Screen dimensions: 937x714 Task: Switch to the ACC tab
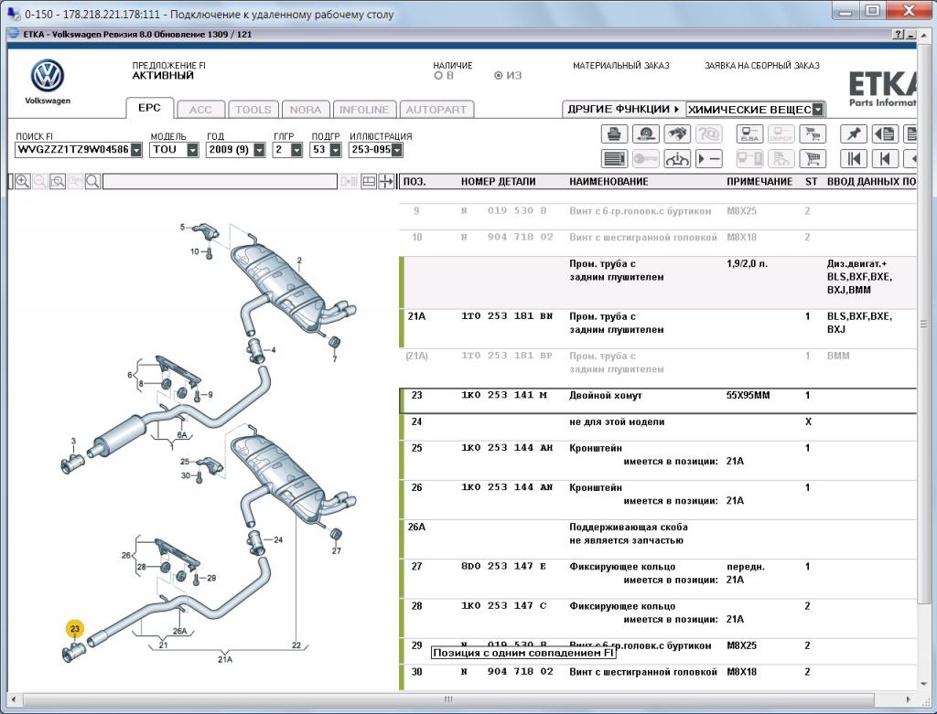click(x=200, y=110)
